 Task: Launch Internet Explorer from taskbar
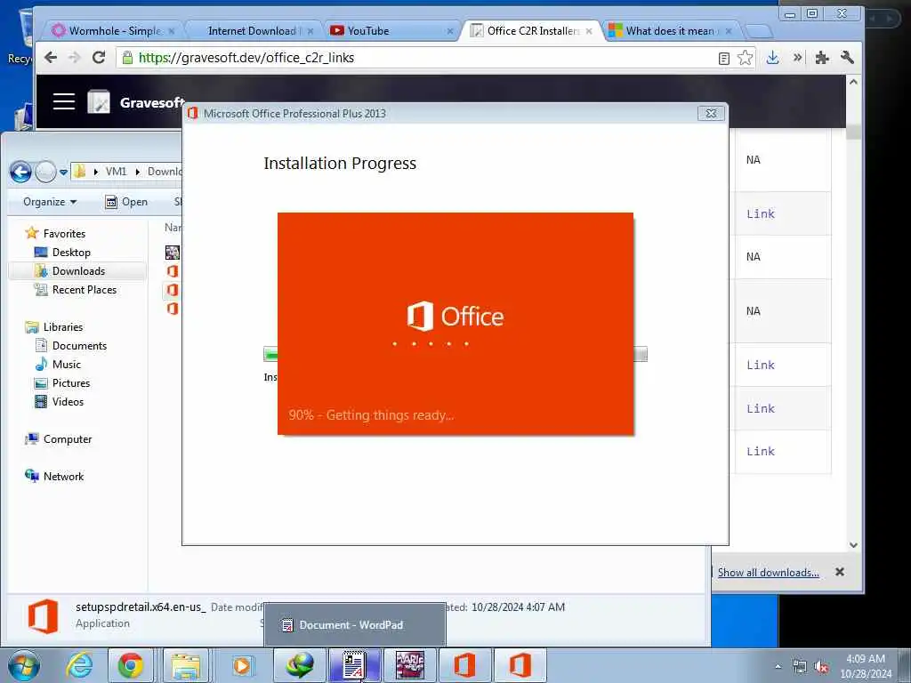click(79, 665)
